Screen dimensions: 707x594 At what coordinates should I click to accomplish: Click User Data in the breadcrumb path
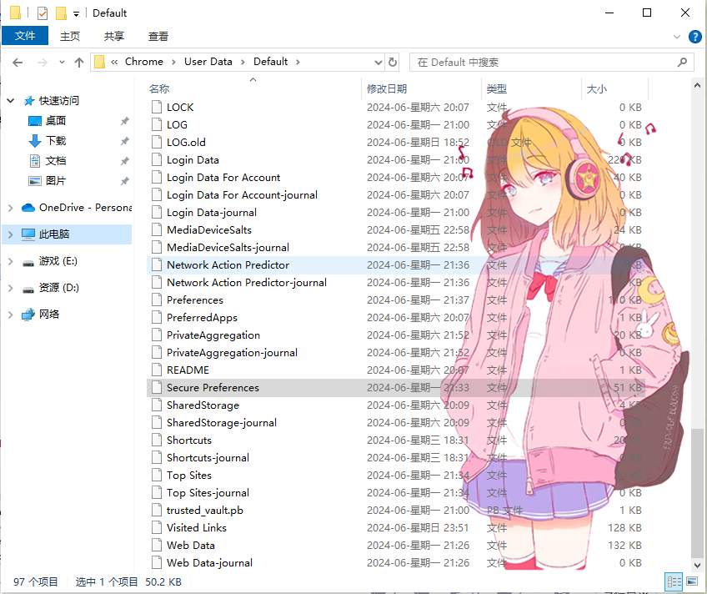click(x=208, y=62)
